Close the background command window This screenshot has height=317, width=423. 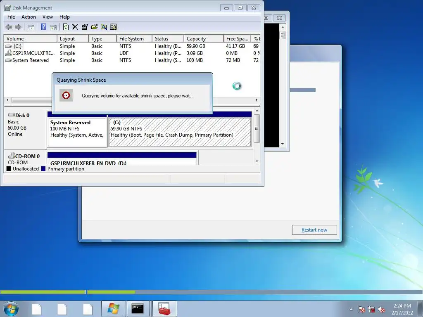pos(280,18)
